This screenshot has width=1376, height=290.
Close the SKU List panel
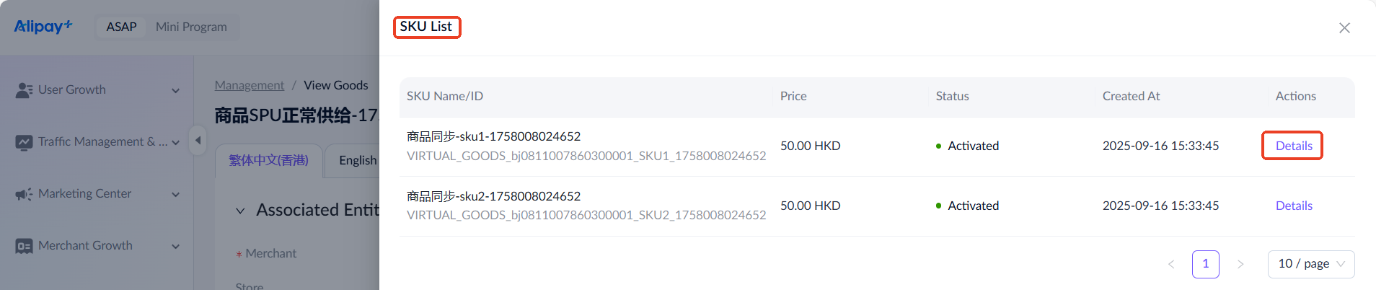click(x=1344, y=28)
